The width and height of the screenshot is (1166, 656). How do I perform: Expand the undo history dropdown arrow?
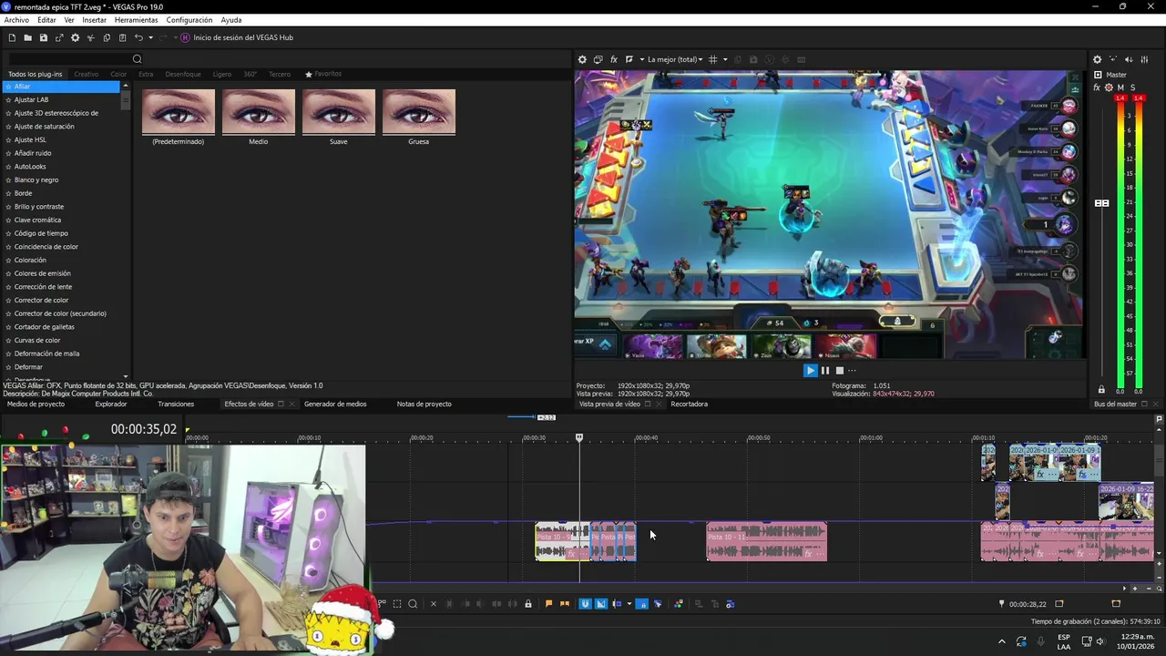pyautogui.click(x=150, y=37)
